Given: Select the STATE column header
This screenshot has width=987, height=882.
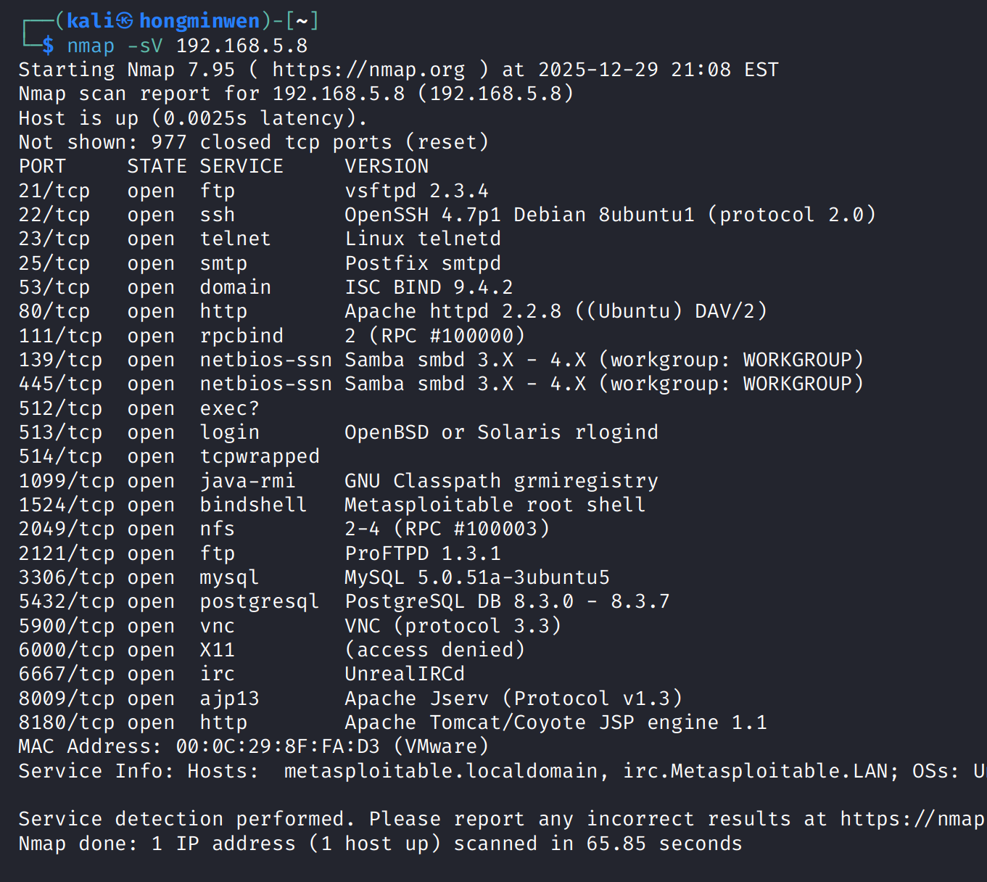Looking at the screenshot, I should click(157, 166).
